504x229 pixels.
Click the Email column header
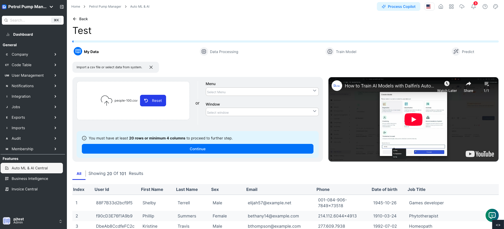[252, 189]
